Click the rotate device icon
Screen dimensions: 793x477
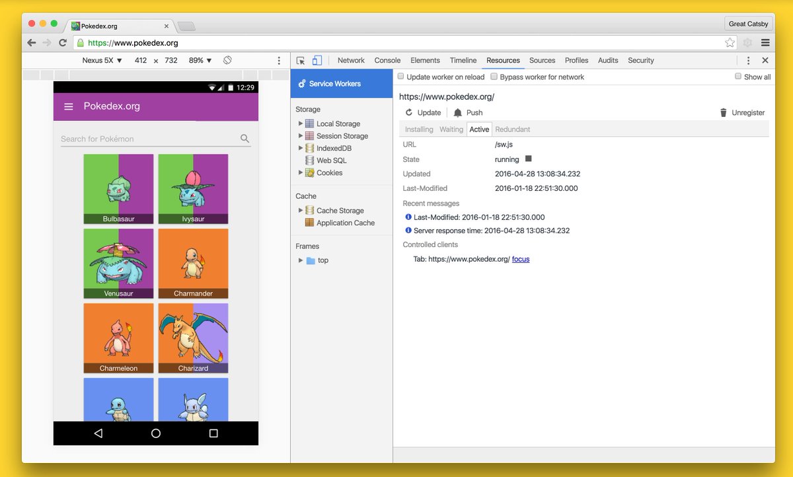[x=227, y=60]
